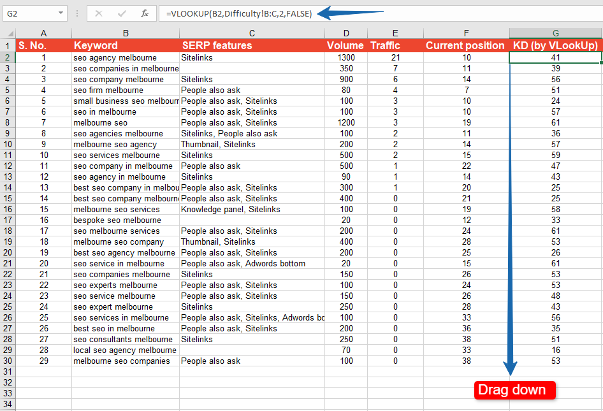Select Volume cell with value 1300
The width and height of the screenshot is (603, 411).
click(x=346, y=58)
